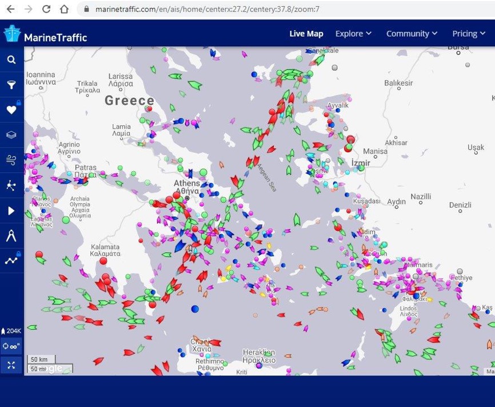495x407 pixels.
Task: Click the marinetraffic.com address bar
Action: coord(286,9)
